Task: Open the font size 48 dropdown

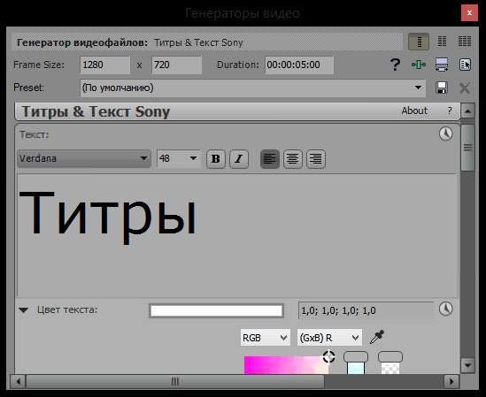Action: [x=179, y=158]
